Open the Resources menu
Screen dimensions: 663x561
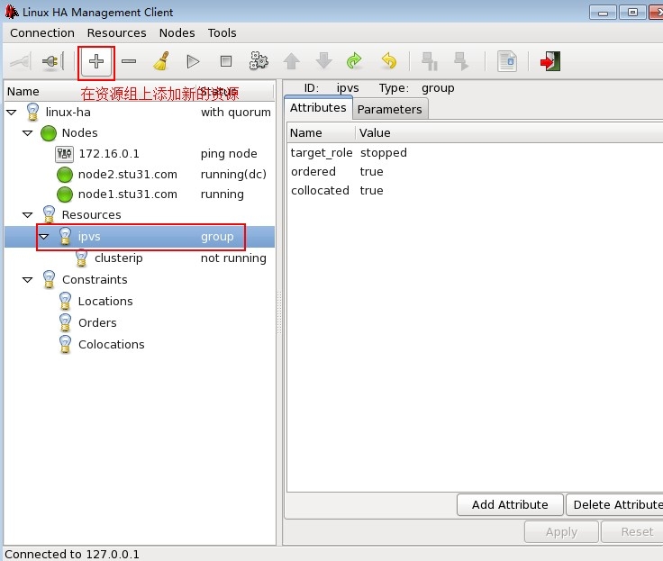point(117,33)
